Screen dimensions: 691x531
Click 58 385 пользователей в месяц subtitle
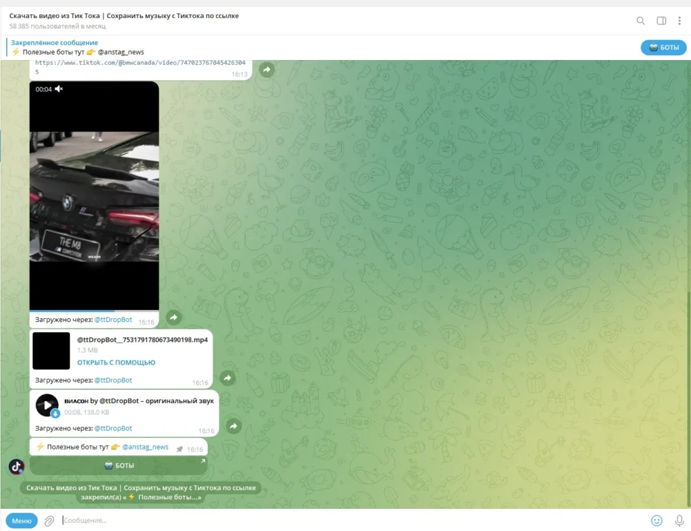point(57,26)
